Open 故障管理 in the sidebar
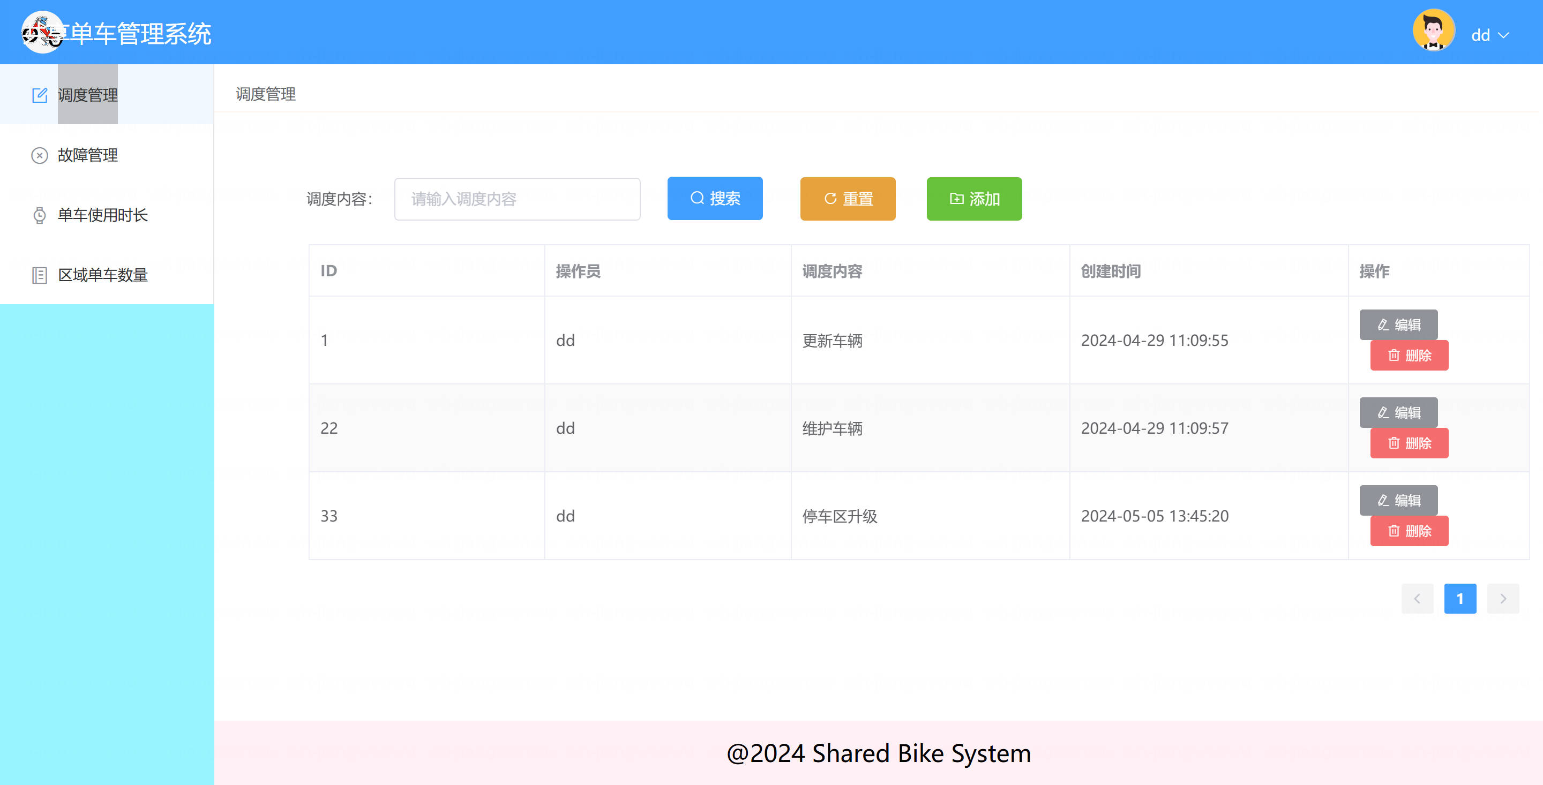Image resolution: width=1543 pixels, height=785 pixels. click(87, 155)
